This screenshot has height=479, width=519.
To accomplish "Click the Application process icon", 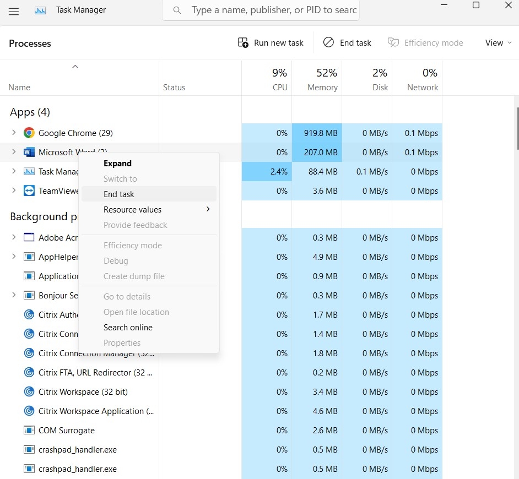I will 29,276.
